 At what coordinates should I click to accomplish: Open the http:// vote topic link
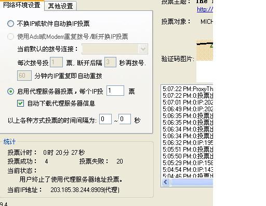205,9
